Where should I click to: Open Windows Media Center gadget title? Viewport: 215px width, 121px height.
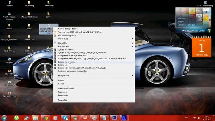pyautogui.click(x=193, y=31)
